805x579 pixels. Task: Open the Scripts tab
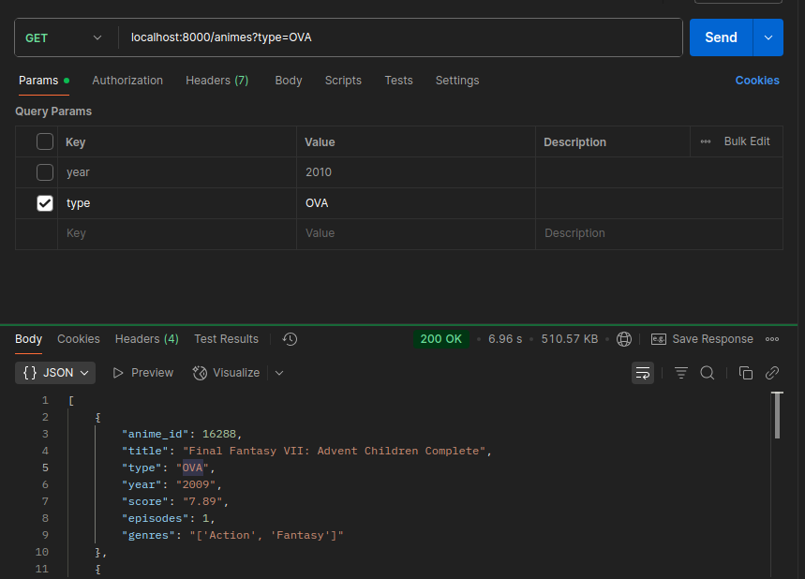(343, 81)
